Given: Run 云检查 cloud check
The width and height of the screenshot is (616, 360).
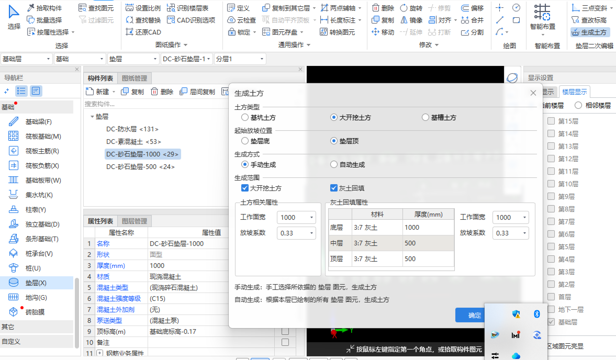Looking at the screenshot, I should [x=242, y=20].
